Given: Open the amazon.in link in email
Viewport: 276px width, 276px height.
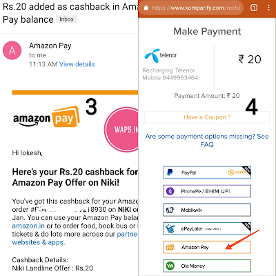Looking at the screenshot, I should point(28,226).
